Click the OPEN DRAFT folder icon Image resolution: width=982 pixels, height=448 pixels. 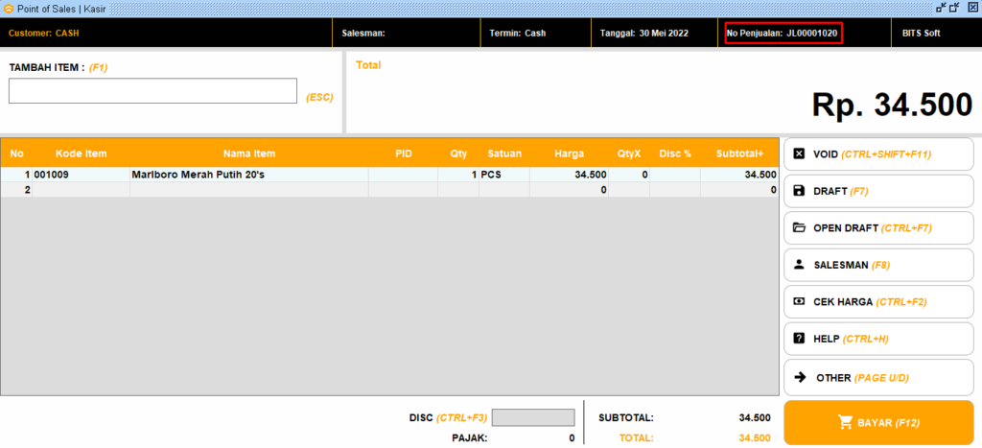tap(799, 228)
